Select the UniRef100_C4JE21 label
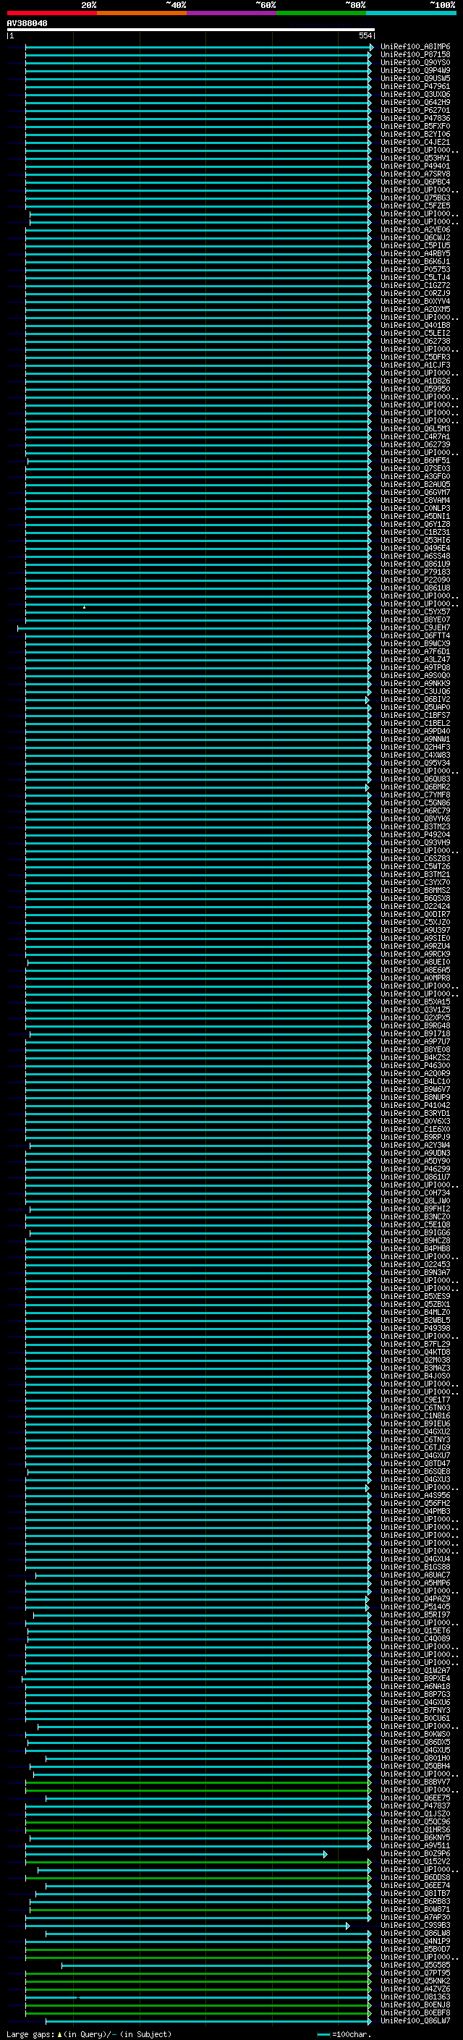 point(415,143)
